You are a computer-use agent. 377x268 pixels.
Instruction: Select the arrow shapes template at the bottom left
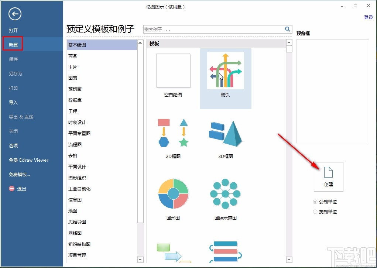click(174, 253)
